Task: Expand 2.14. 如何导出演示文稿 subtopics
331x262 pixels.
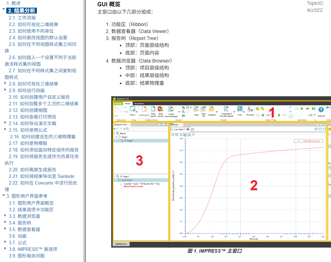Action: (5, 122)
